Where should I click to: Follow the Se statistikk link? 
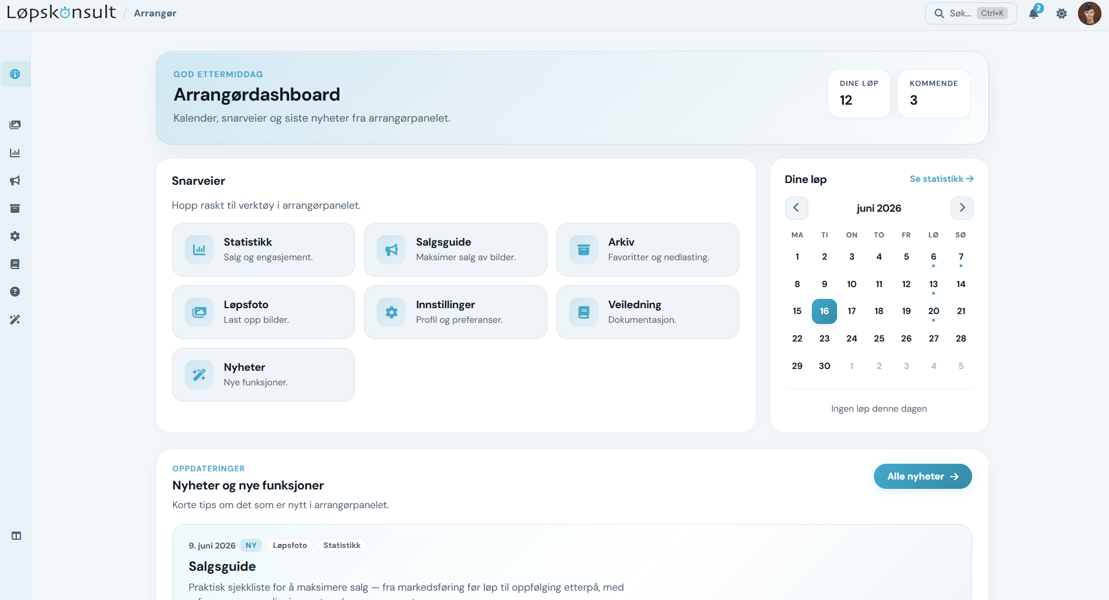[941, 179]
